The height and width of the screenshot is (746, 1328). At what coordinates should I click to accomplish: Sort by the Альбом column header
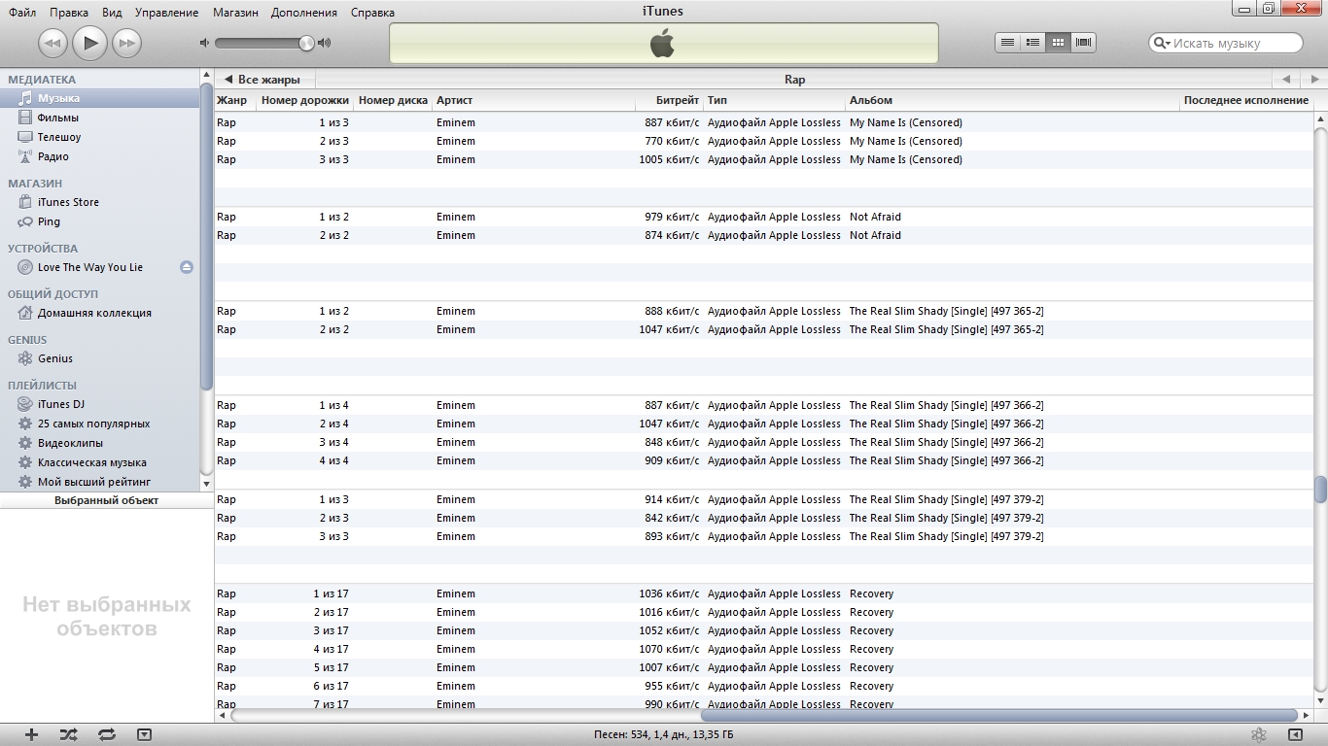click(1012, 100)
